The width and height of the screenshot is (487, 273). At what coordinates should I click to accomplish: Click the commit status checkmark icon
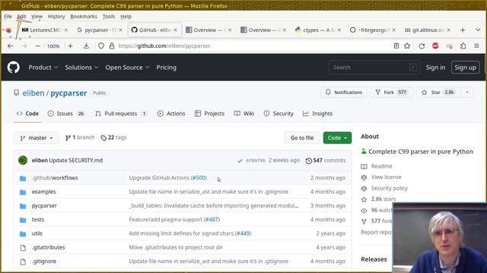(x=240, y=161)
